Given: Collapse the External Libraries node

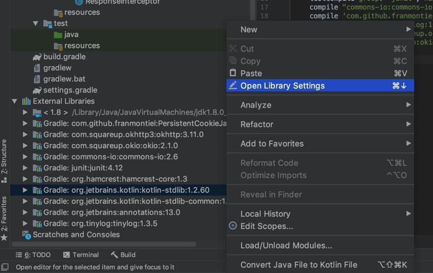Looking at the screenshot, I should click(15, 101).
